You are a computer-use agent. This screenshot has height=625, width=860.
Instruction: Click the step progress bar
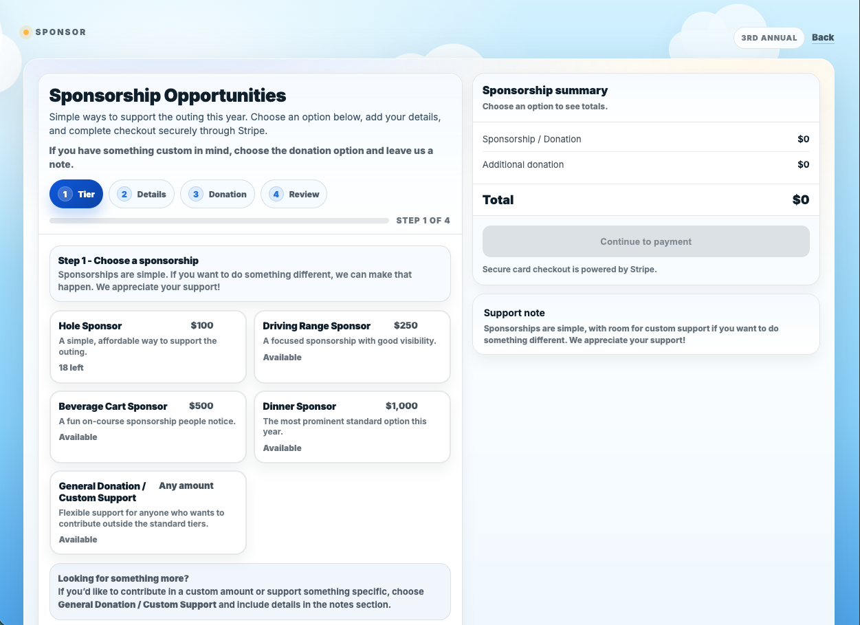219,221
